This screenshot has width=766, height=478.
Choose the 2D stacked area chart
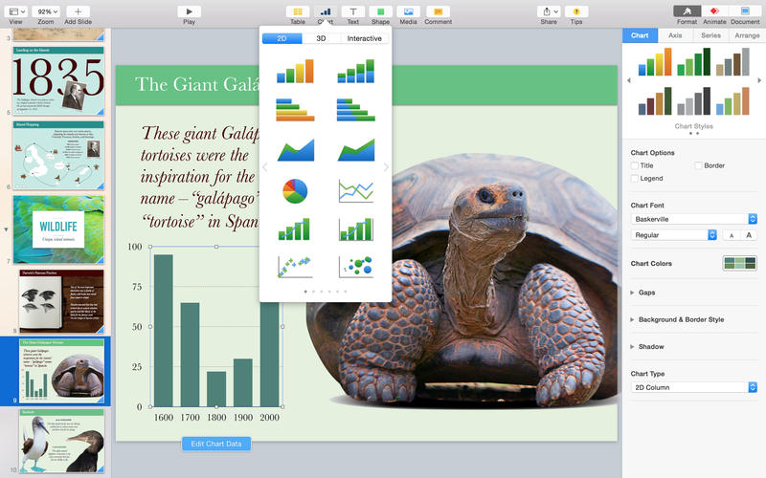356,150
